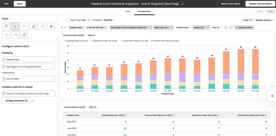276x136 pixels.
Task: Click Clear all filters link
Action: 216,27
